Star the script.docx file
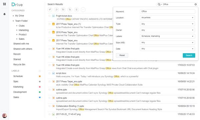 pos(49,73)
